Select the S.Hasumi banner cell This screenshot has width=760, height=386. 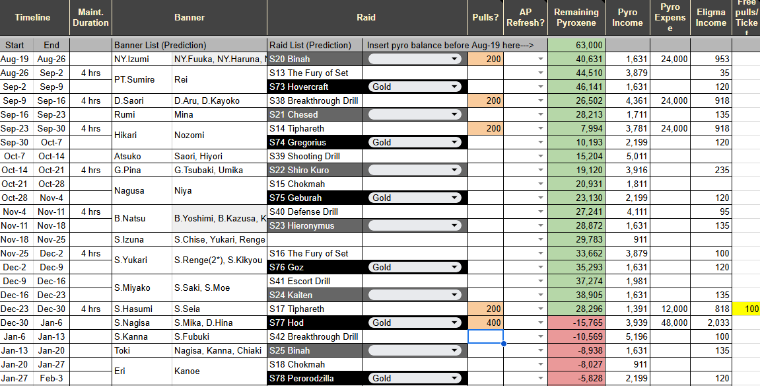pos(142,309)
